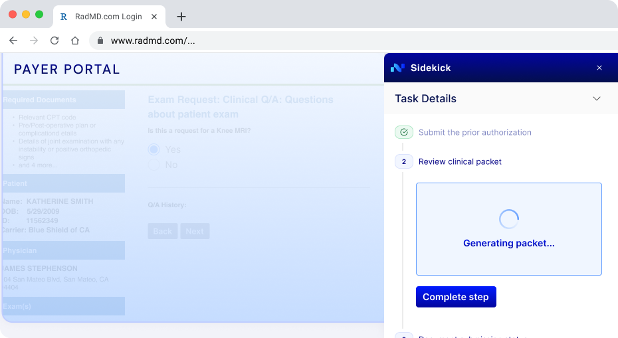618x338 pixels.
Task: Open a new browser tab with plus
Action: coord(181,17)
